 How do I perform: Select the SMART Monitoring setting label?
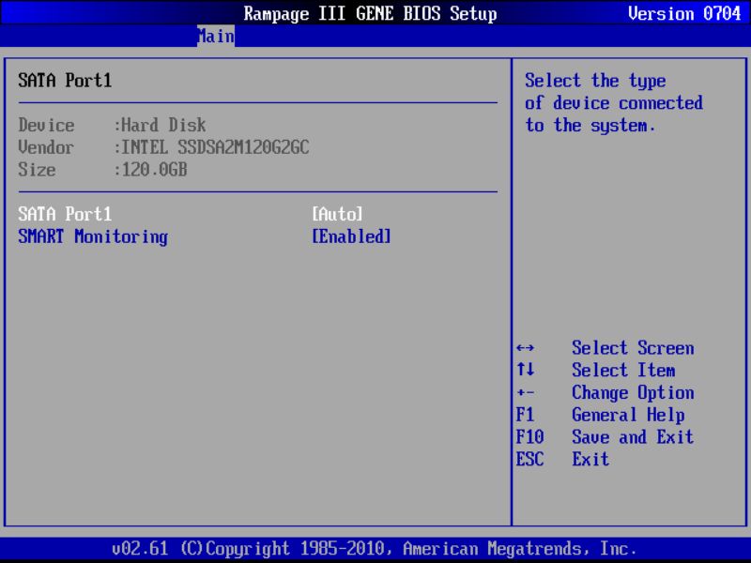coord(93,236)
